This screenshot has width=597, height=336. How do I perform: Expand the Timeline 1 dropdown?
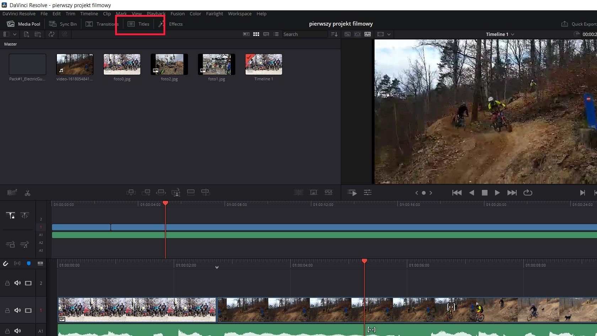512,34
